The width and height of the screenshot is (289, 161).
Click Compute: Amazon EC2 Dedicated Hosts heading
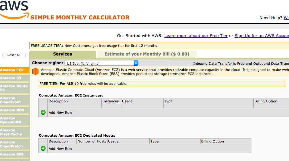pyautogui.click(x=77, y=135)
